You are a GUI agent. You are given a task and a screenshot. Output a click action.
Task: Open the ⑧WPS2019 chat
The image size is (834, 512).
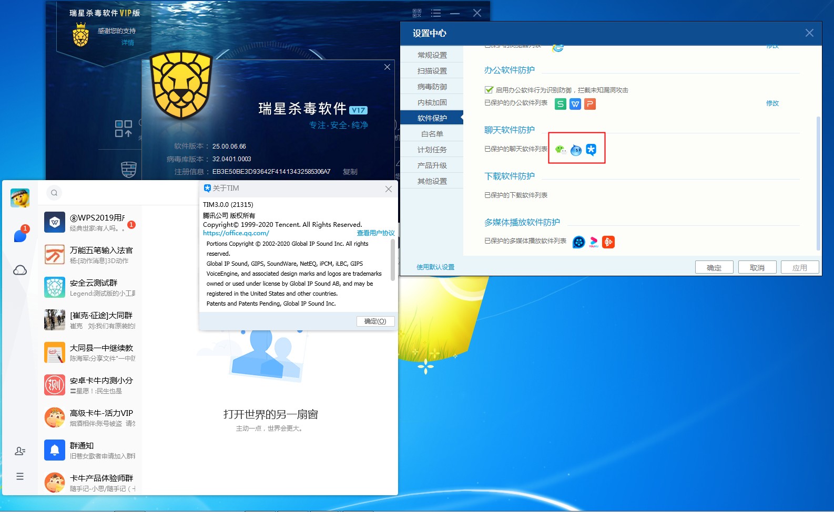point(90,222)
